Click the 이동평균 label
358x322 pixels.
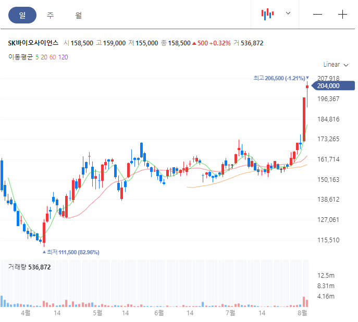[20, 57]
